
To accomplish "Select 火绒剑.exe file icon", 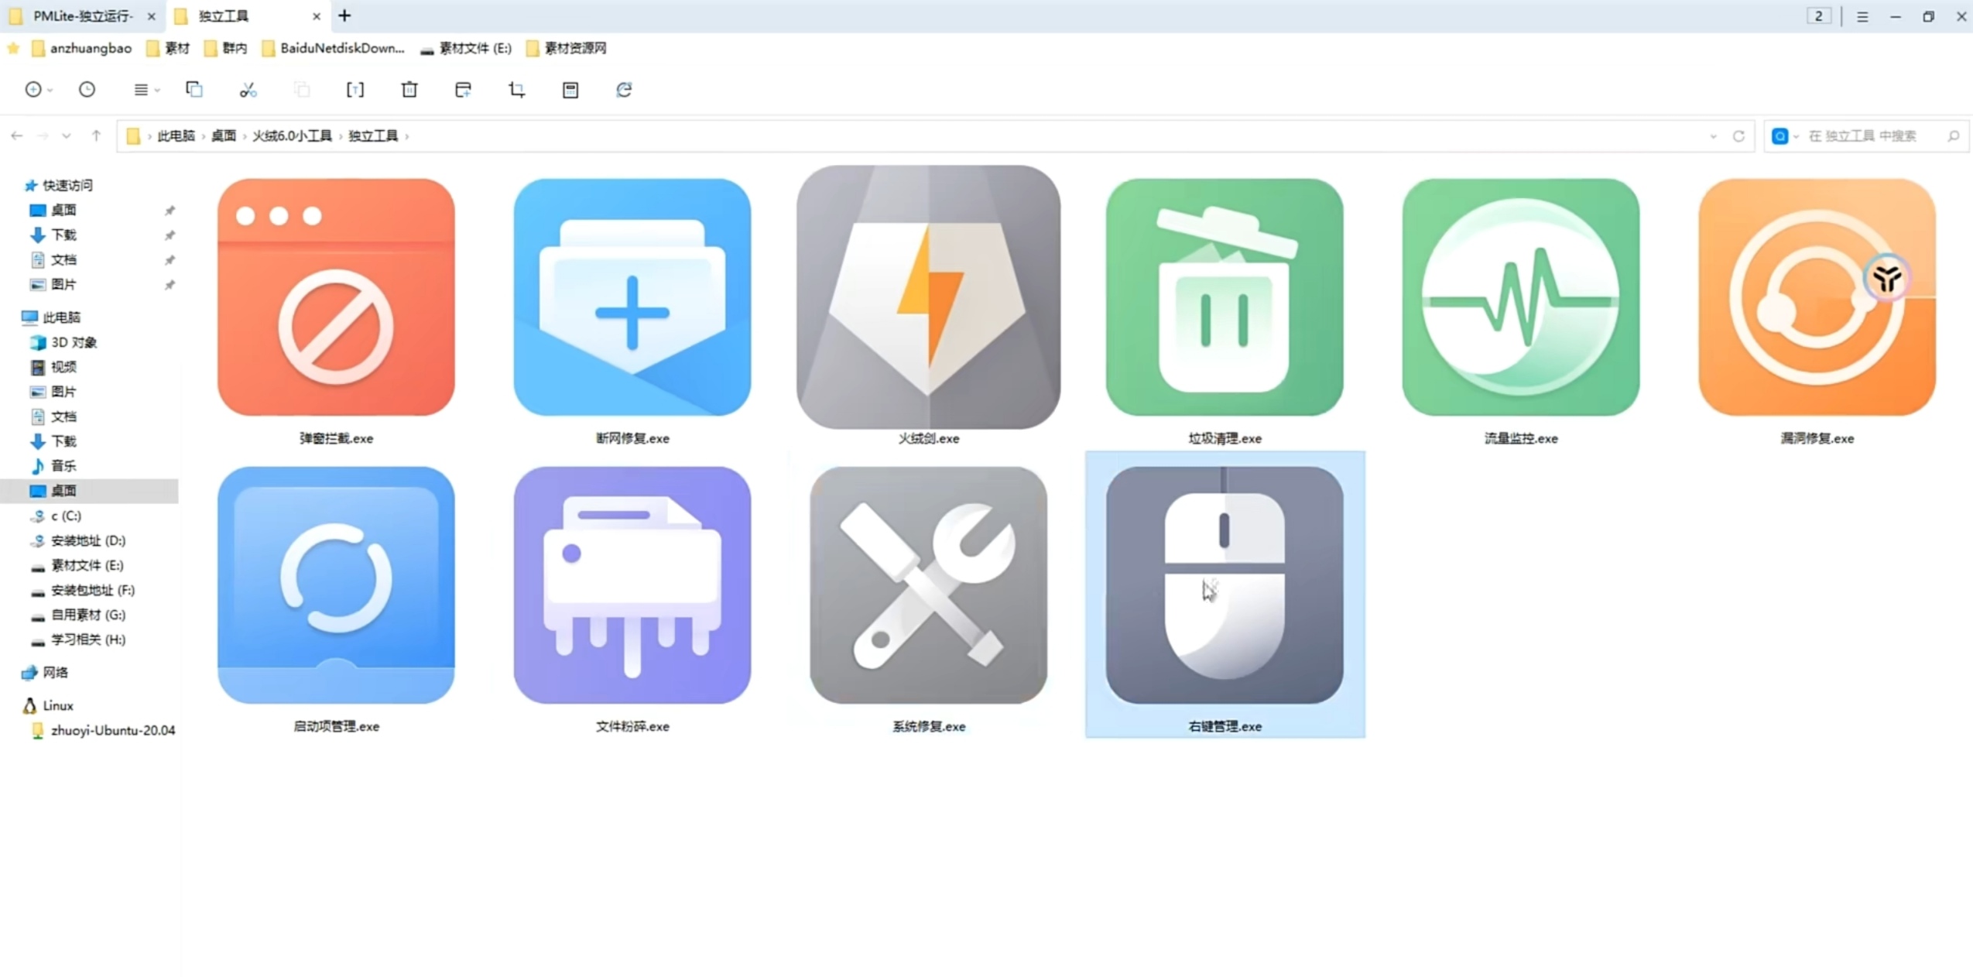I will [x=928, y=297].
